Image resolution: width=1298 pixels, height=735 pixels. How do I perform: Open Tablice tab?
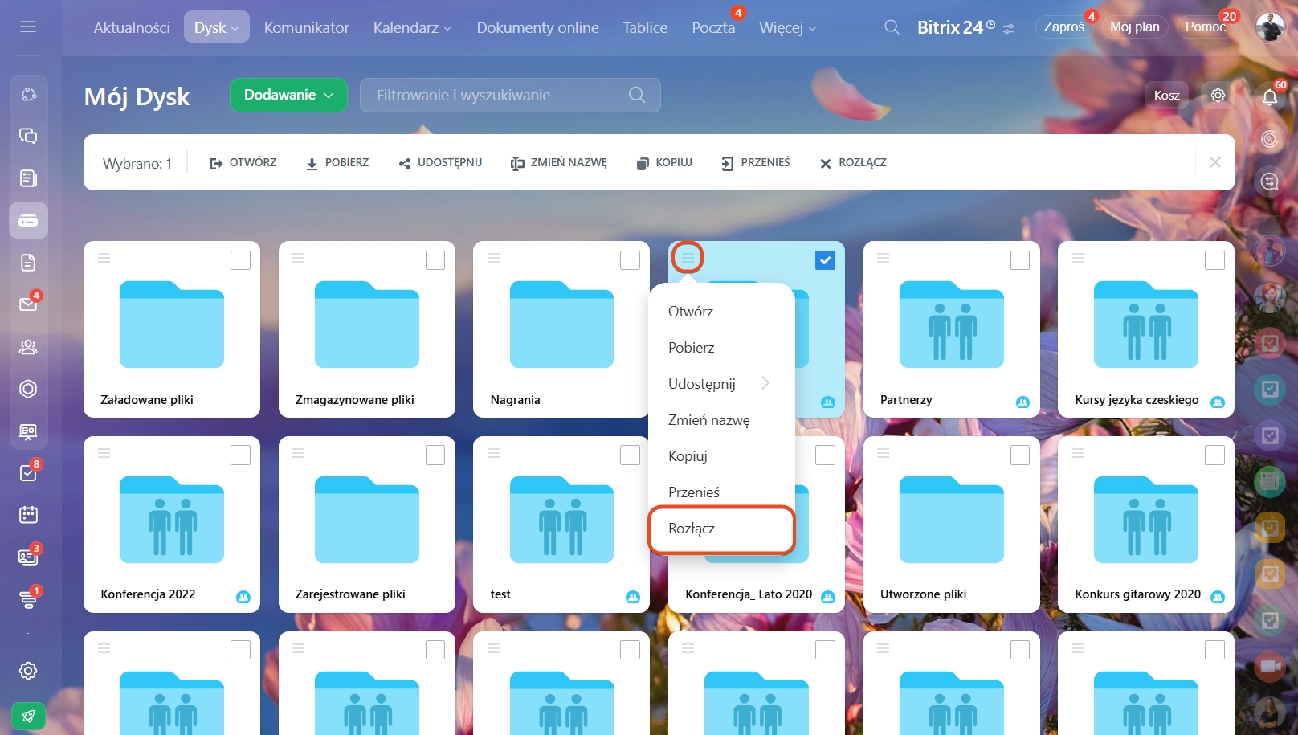(x=645, y=27)
